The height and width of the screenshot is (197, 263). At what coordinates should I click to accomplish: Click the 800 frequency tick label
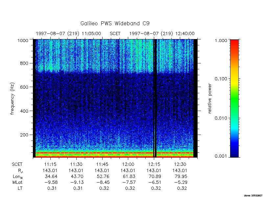coord(24,63)
